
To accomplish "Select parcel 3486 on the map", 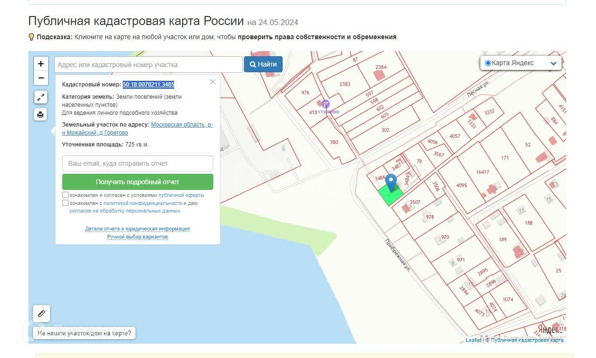I will 380,178.
